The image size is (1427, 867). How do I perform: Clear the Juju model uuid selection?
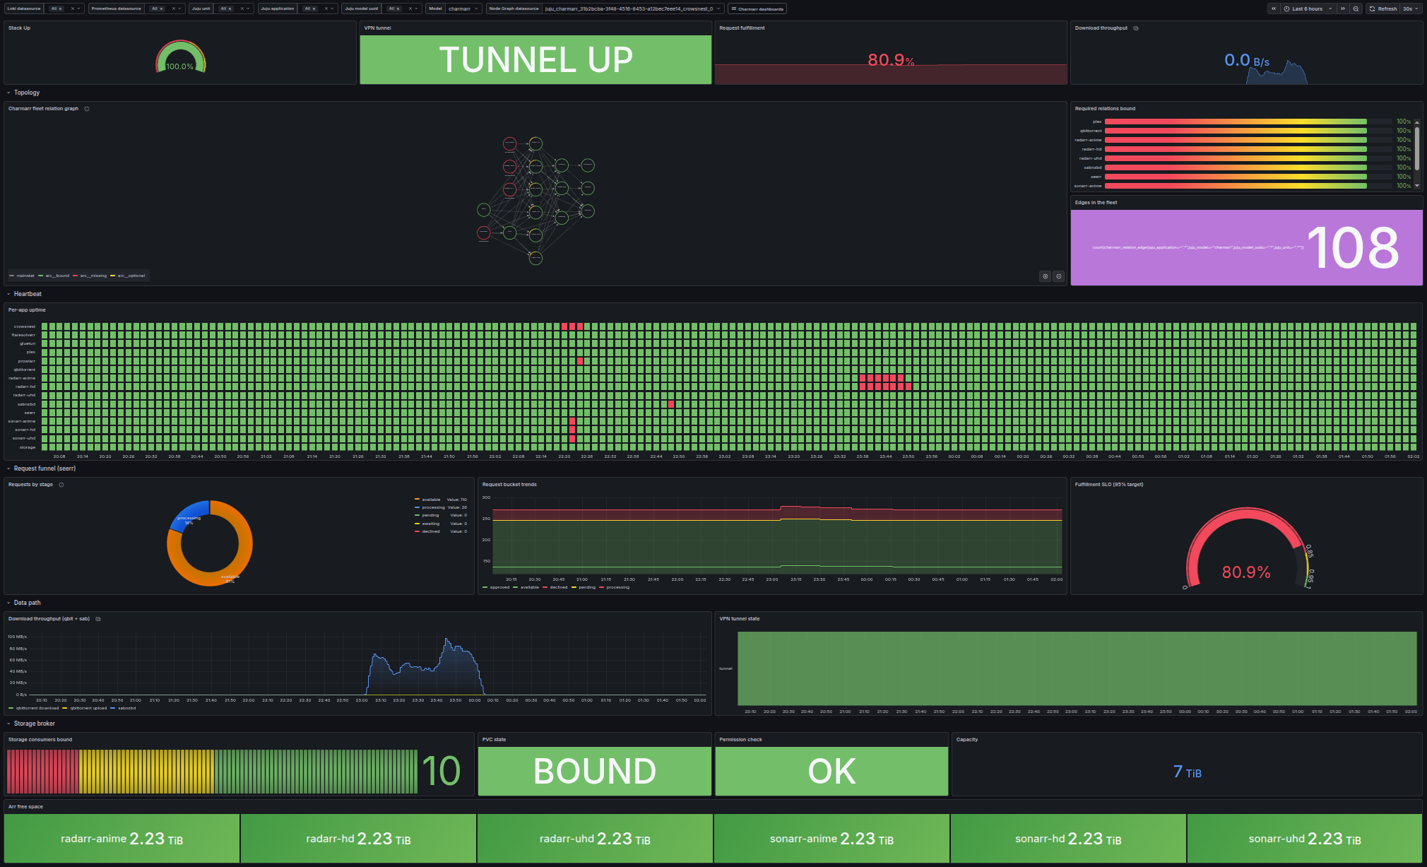[x=410, y=8]
